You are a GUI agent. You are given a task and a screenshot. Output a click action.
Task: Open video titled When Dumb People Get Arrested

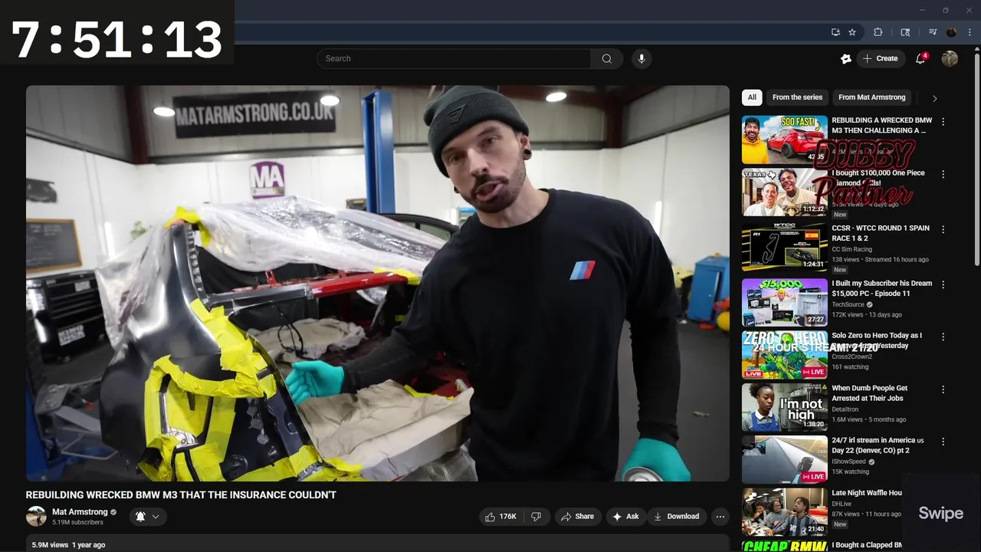(870, 393)
